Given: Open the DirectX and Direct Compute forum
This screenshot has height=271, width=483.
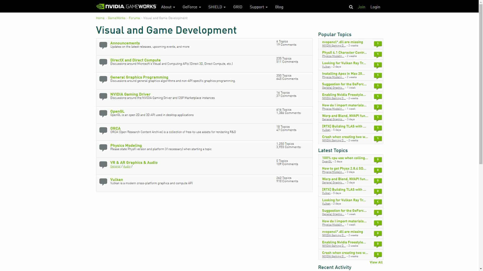Looking at the screenshot, I should point(135,60).
